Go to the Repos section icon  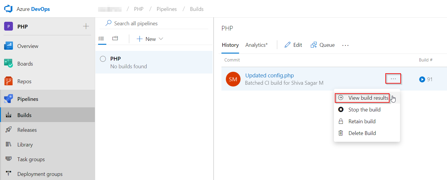coord(9,81)
